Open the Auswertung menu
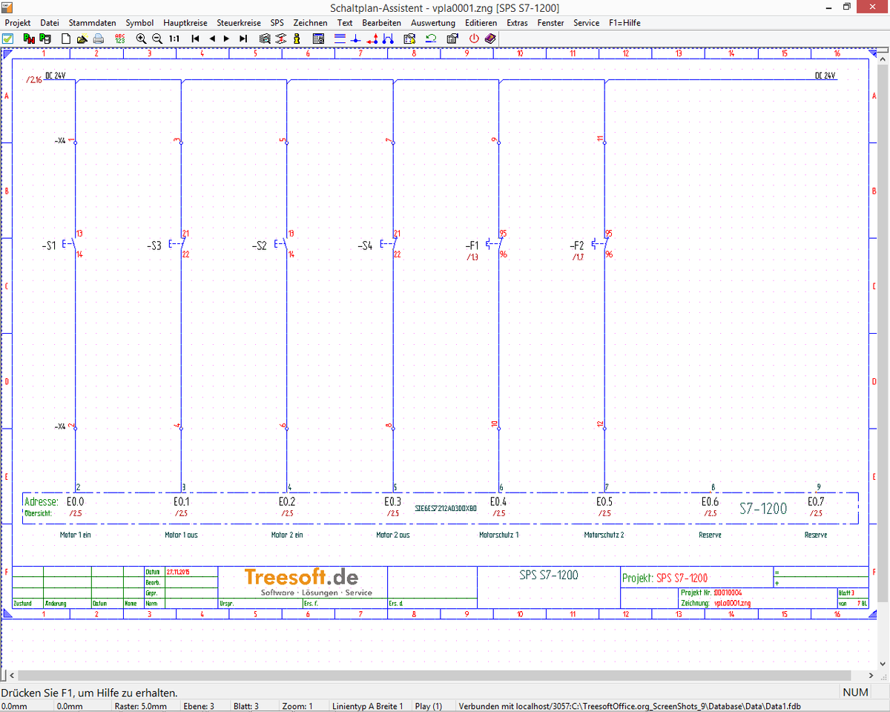Screen dimensions: 890x712 [432, 23]
